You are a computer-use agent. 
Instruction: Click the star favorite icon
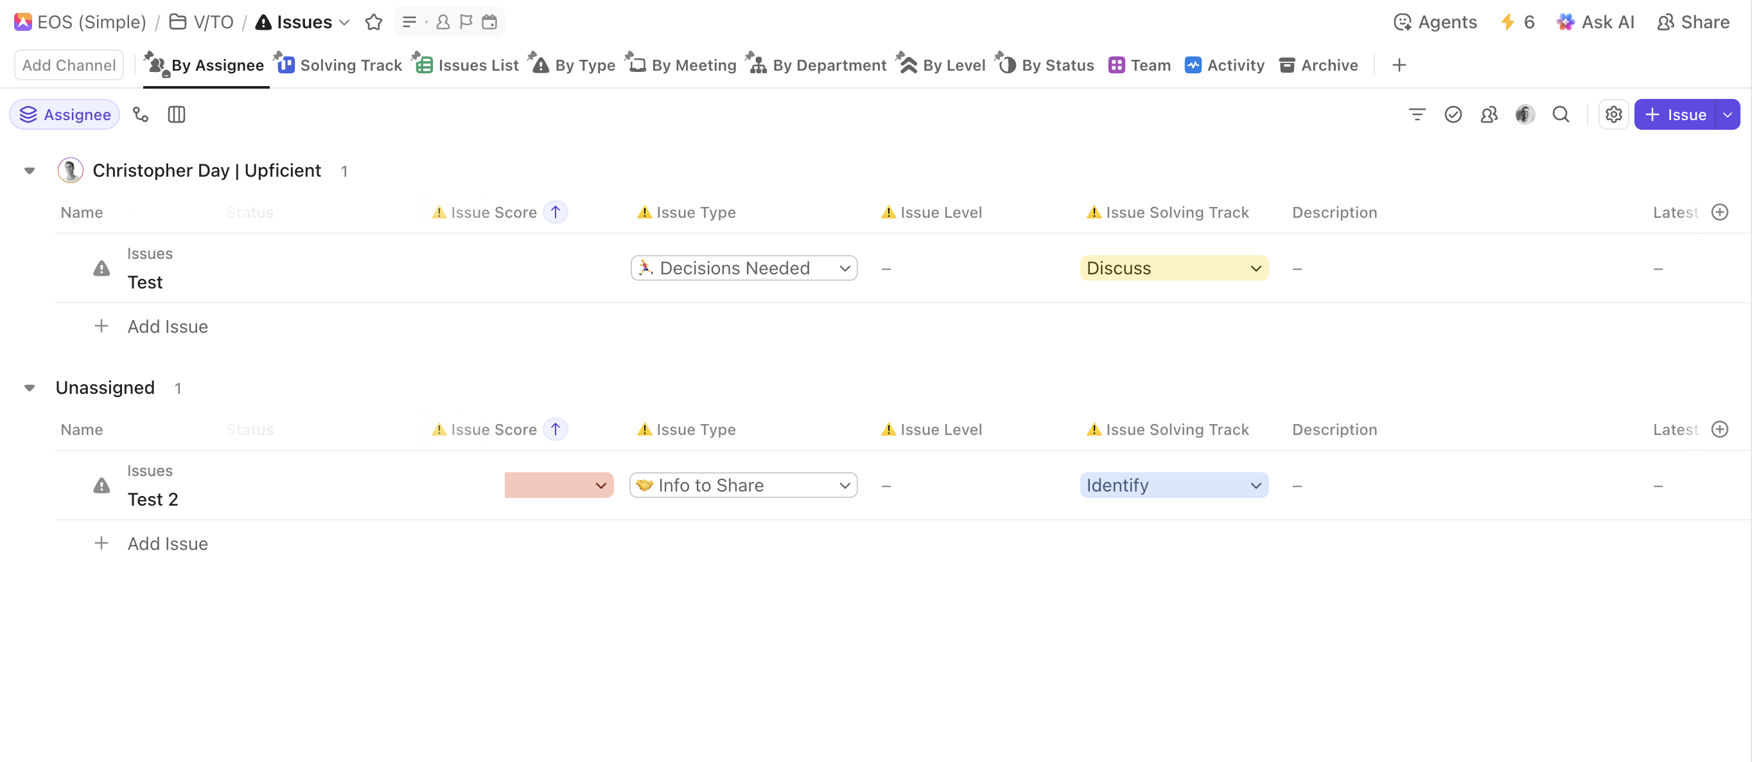[x=373, y=22]
